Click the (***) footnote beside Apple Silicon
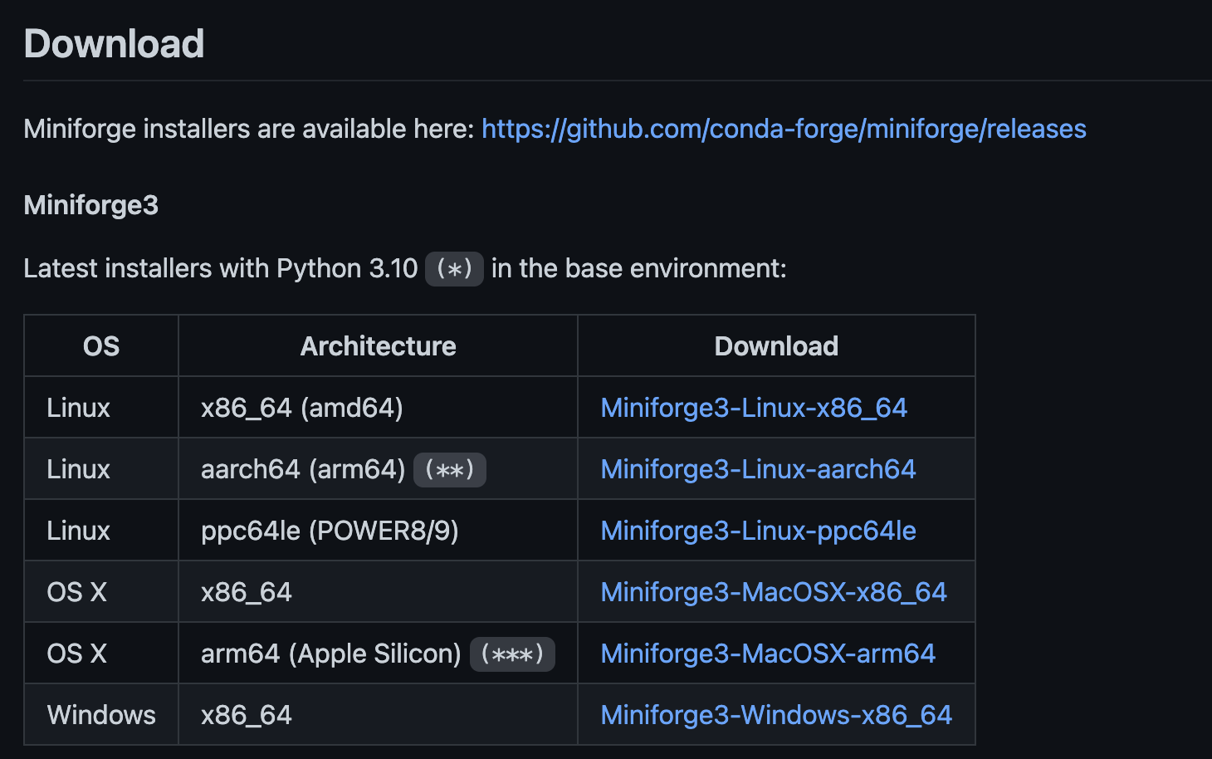 click(x=512, y=654)
